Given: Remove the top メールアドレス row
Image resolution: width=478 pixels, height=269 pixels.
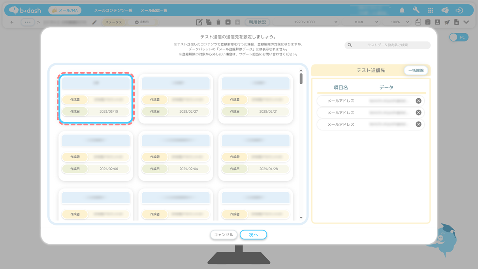Looking at the screenshot, I should [418, 101].
